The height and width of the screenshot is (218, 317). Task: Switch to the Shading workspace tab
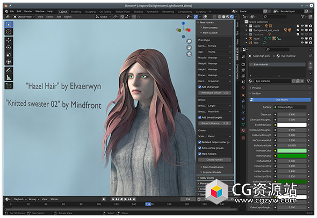(138, 12)
